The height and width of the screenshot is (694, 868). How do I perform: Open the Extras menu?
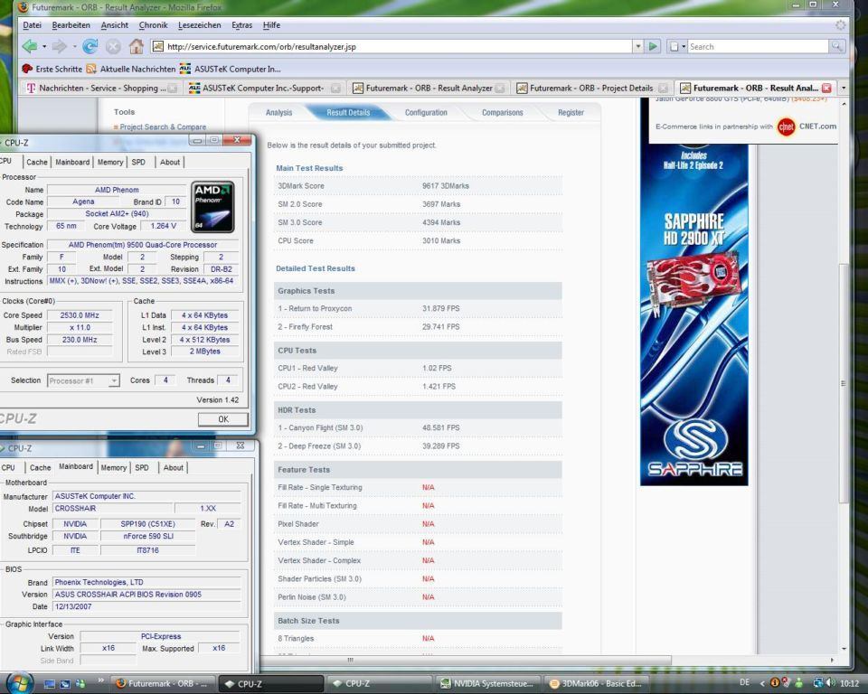pyautogui.click(x=242, y=25)
